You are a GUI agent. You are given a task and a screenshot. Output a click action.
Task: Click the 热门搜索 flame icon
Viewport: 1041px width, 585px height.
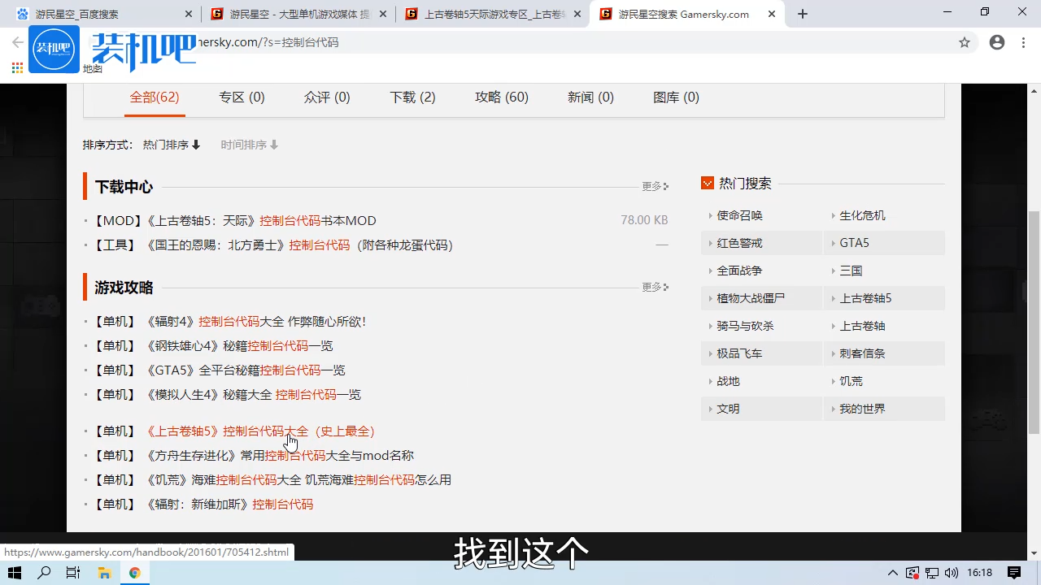(x=707, y=183)
